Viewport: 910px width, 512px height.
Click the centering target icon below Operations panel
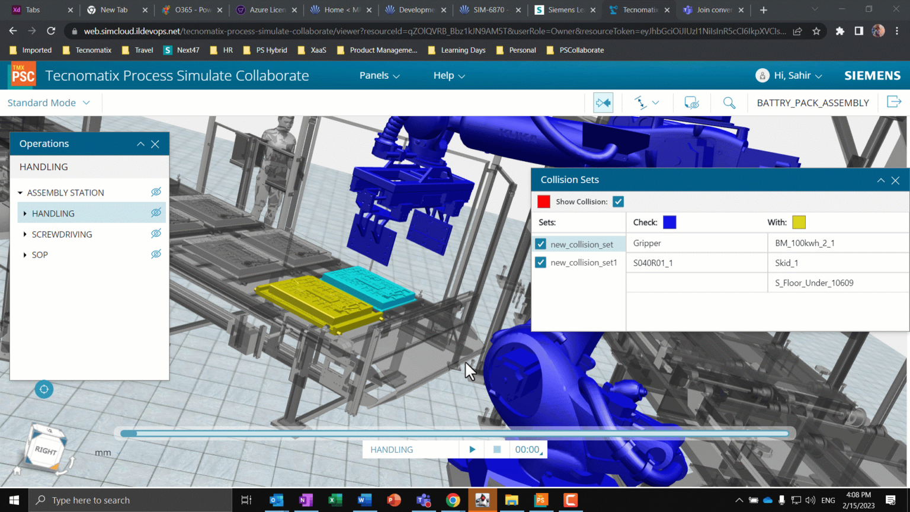click(x=44, y=389)
